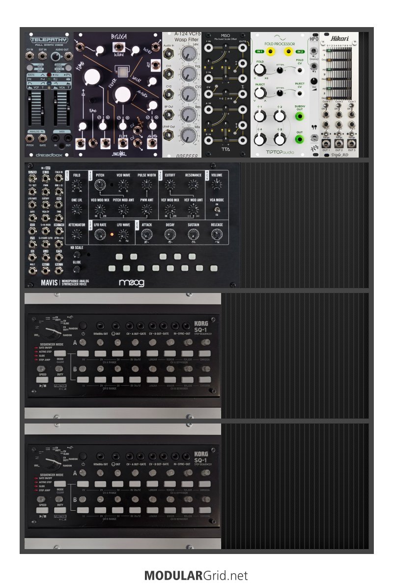393x586 pixels.
Task: Click the Mavis FOLD knob
Action: coord(77,185)
